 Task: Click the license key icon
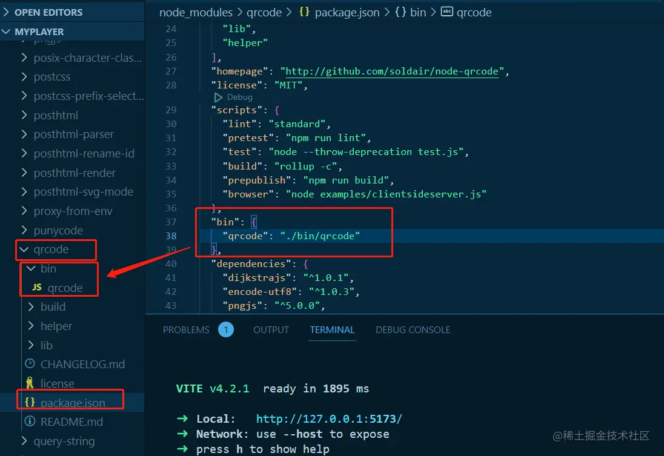[30, 383]
